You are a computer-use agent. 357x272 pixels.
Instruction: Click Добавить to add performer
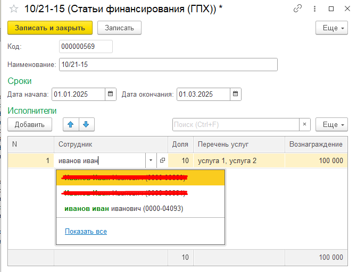(x=30, y=124)
